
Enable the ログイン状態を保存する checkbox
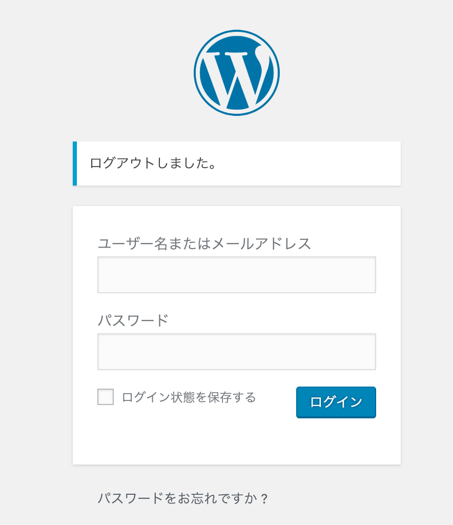pyautogui.click(x=106, y=397)
